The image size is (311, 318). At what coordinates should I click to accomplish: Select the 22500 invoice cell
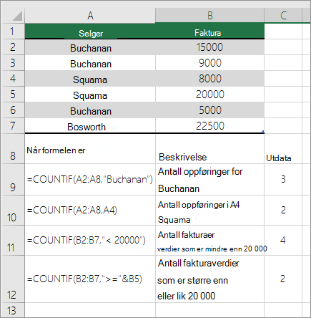click(209, 126)
